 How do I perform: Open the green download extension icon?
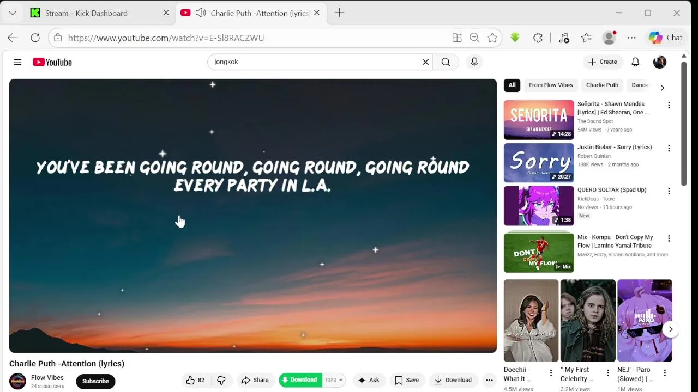pos(515,38)
